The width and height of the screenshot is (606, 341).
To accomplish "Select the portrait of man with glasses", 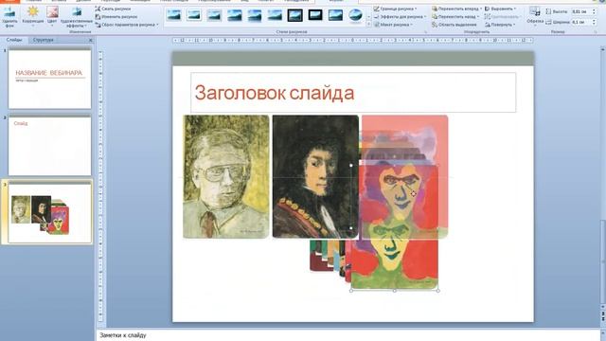I will pyautogui.click(x=225, y=176).
